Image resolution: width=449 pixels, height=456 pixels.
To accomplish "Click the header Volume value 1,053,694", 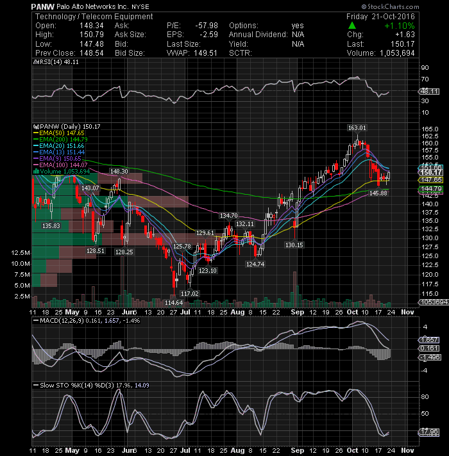I will pos(397,53).
